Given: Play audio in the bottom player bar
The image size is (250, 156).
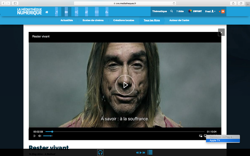Looking at the screenshot, I should pos(140,153).
